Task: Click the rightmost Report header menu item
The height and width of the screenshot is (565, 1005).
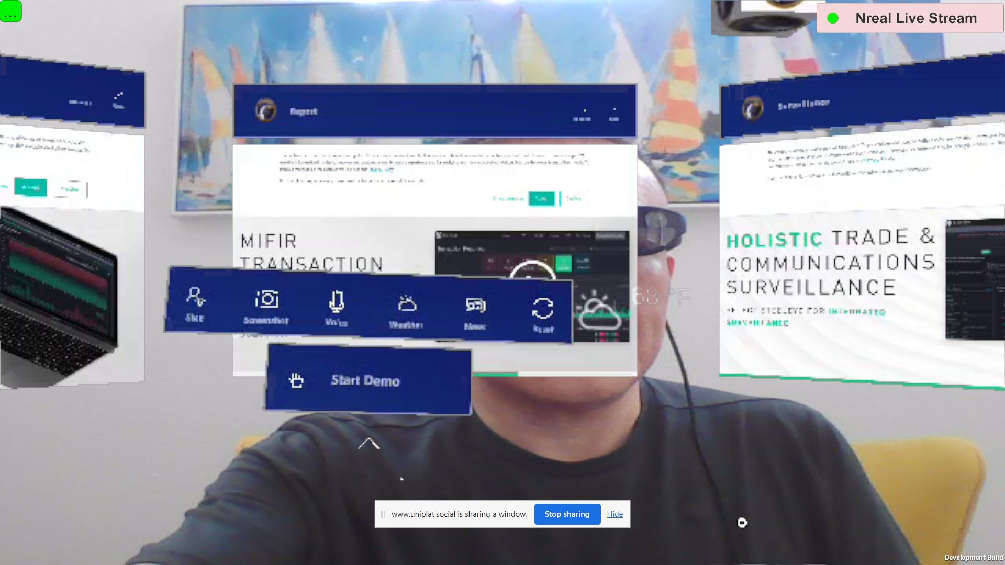Action: pyautogui.click(x=614, y=114)
